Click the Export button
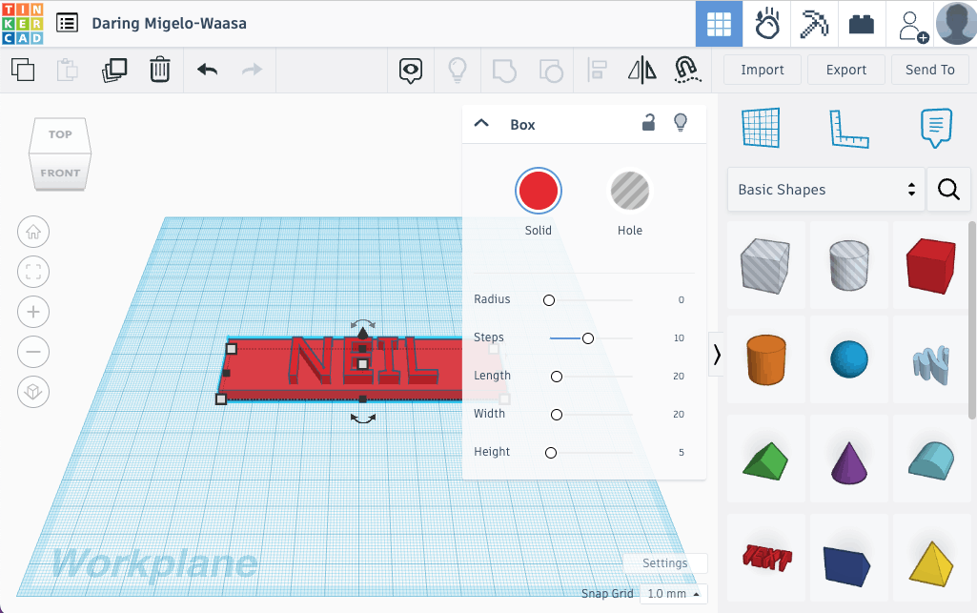This screenshot has width=977, height=613. (x=845, y=70)
